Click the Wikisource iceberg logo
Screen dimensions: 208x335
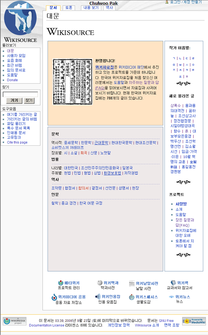[20, 22]
